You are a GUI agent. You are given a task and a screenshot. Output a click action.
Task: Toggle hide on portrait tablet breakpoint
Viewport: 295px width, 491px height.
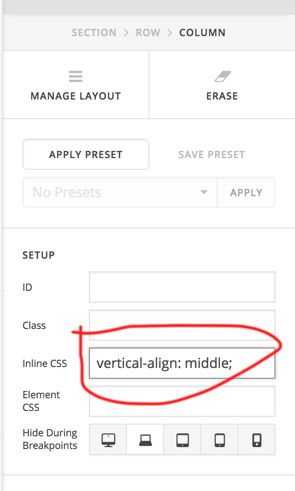tap(219, 440)
